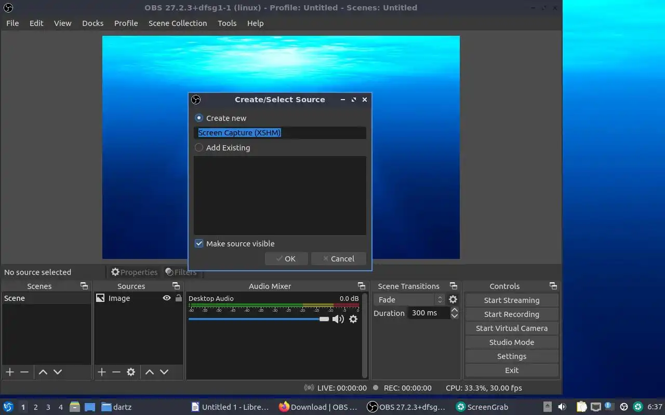Click the volume tray icon
The width and height of the screenshot is (665, 415).
pos(562,407)
